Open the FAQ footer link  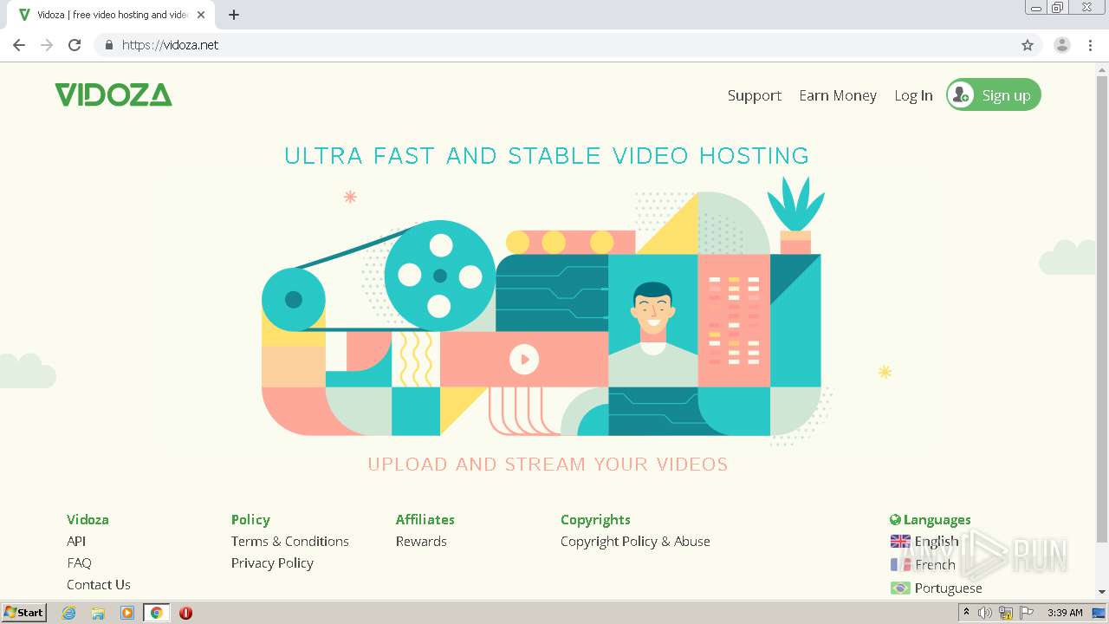(79, 562)
